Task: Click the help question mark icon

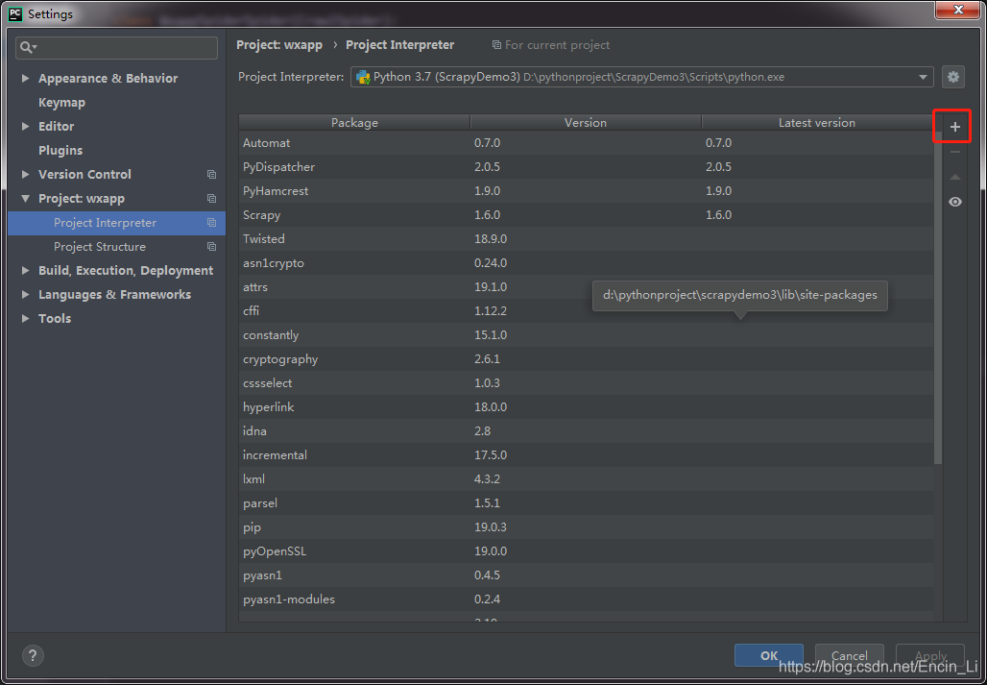Action: click(33, 656)
